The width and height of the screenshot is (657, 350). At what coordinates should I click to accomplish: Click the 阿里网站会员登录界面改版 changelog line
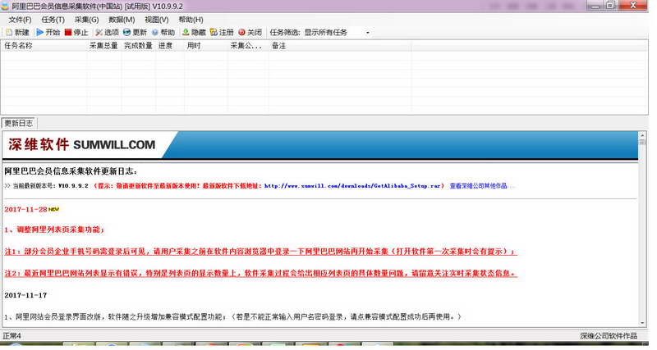(x=232, y=317)
